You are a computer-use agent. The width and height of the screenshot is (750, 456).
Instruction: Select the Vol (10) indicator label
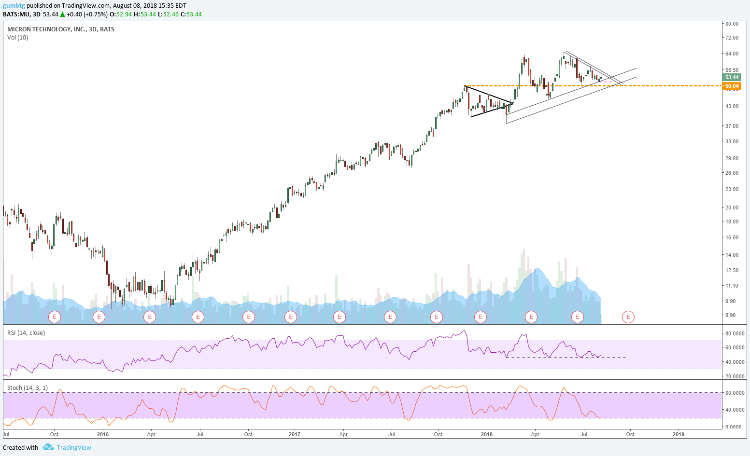pyautogui.click(x=18, y=38)
